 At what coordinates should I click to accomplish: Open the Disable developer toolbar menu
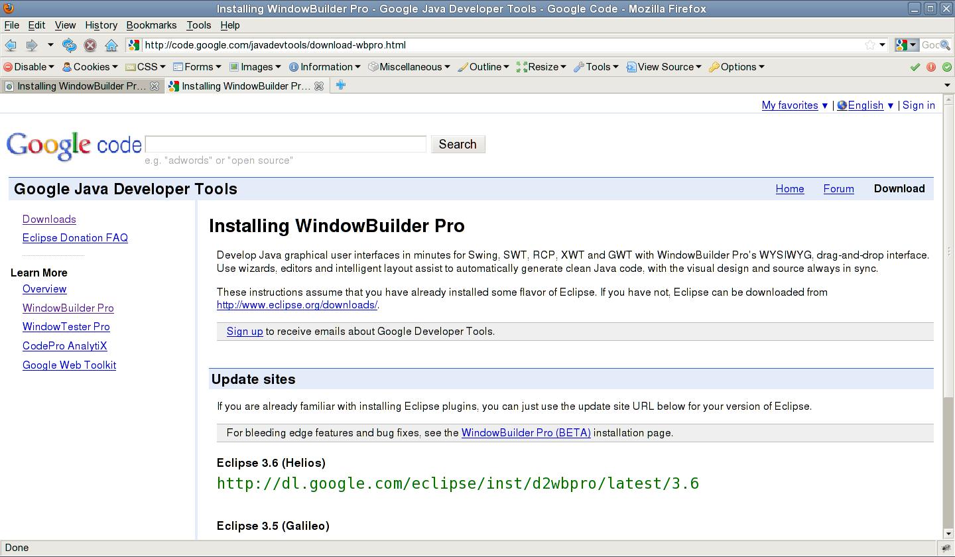29,67
